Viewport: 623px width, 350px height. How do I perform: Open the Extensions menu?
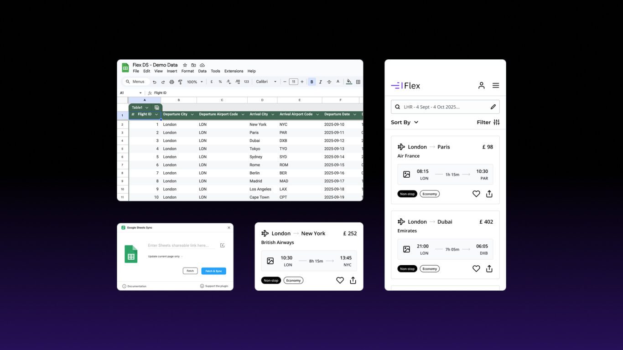(x=234, y=71)
